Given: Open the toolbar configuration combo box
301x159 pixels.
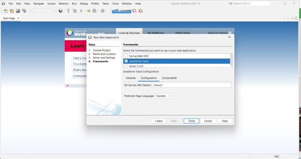Looking at the screenshot, I should pyautogui.click(x=44, y=11).
